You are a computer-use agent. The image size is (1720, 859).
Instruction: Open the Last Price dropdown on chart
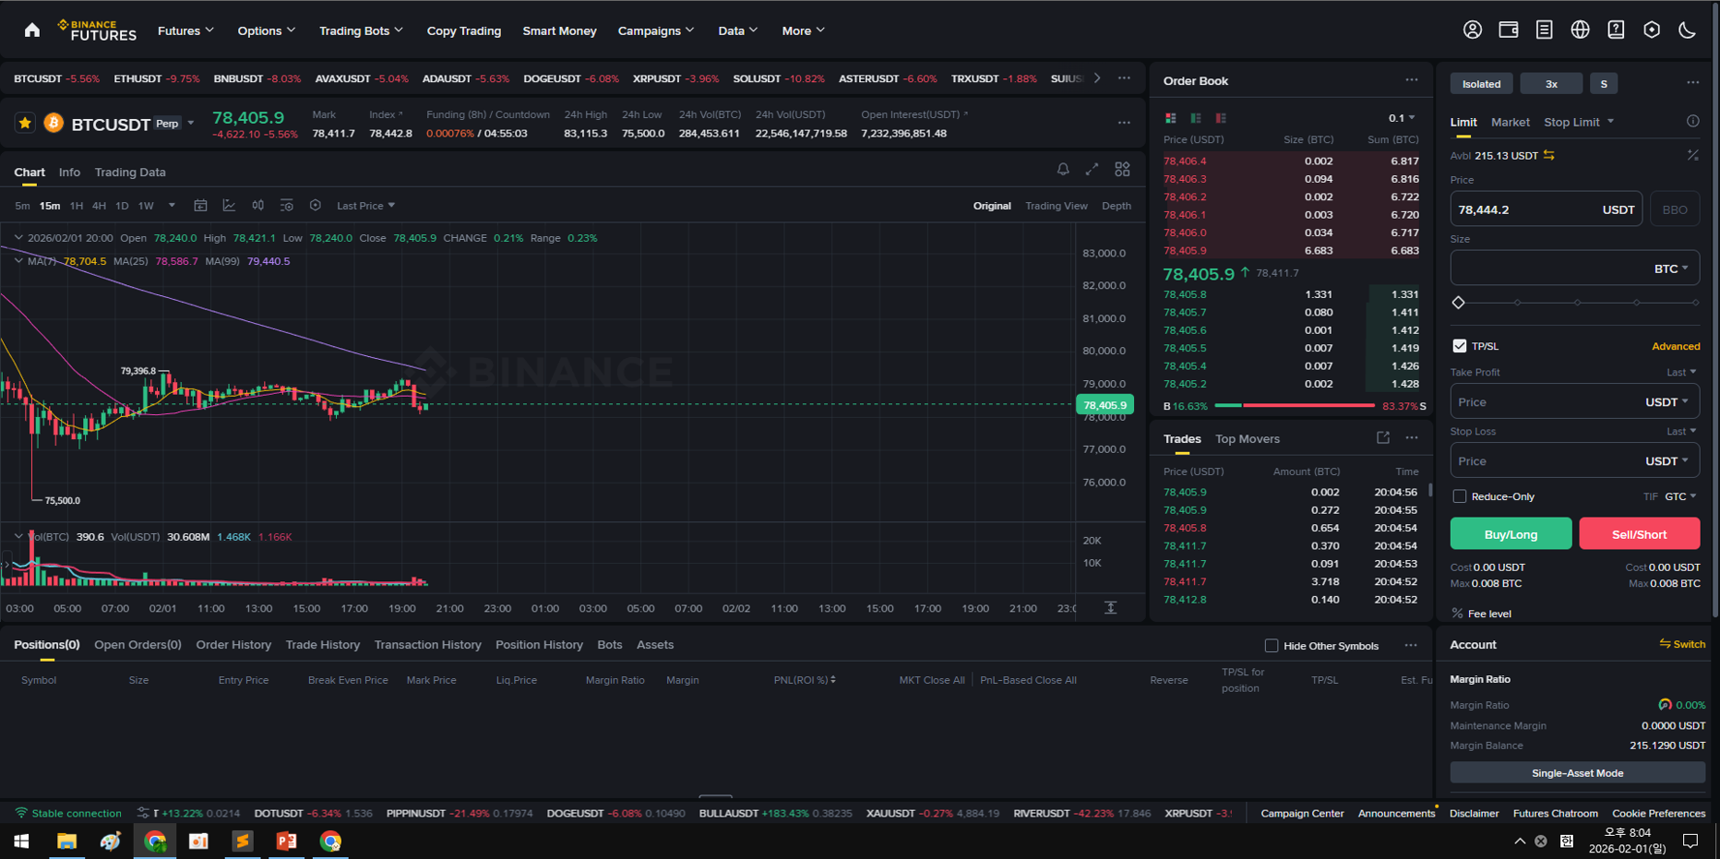click(365, 206)
